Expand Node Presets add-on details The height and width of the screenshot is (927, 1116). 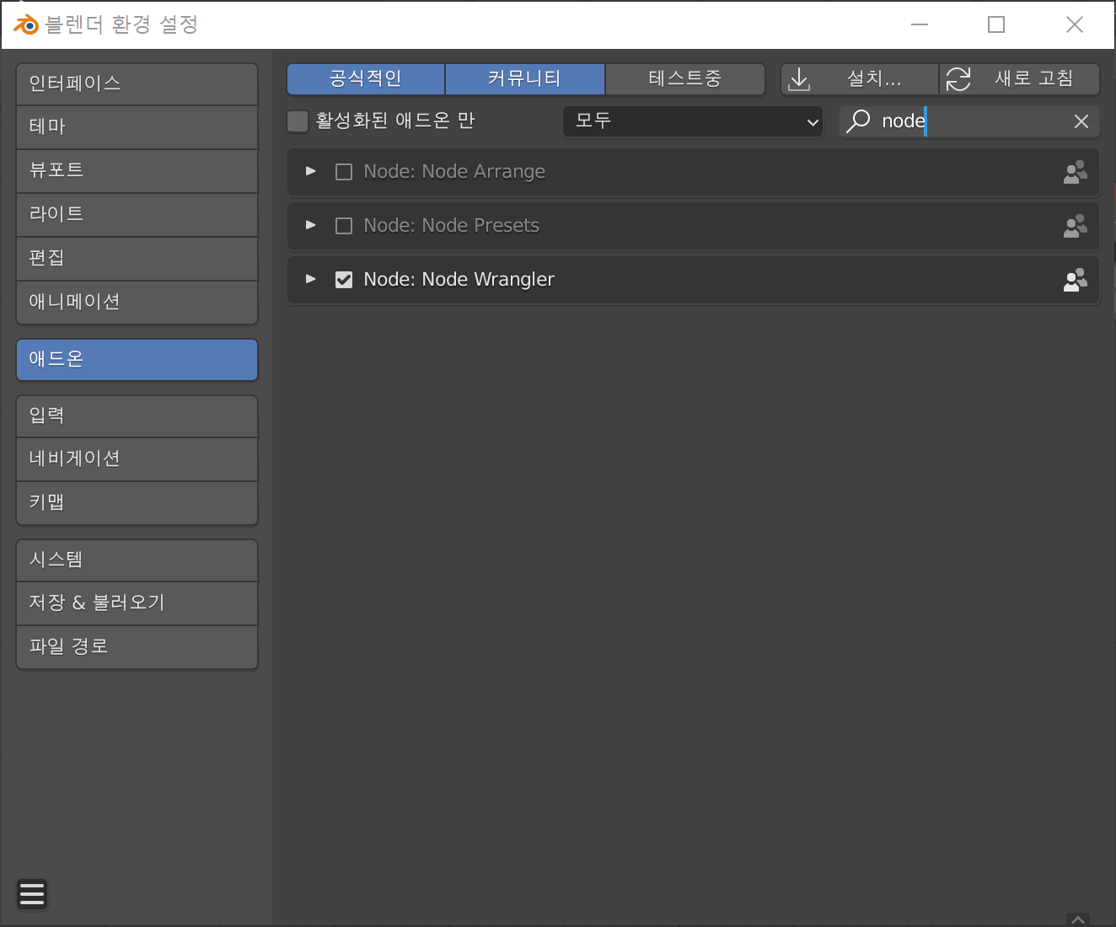click(311, 225)
